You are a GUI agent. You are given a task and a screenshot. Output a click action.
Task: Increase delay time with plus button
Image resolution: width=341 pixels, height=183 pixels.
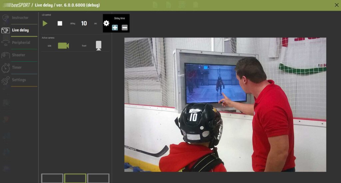click(115, 28)
